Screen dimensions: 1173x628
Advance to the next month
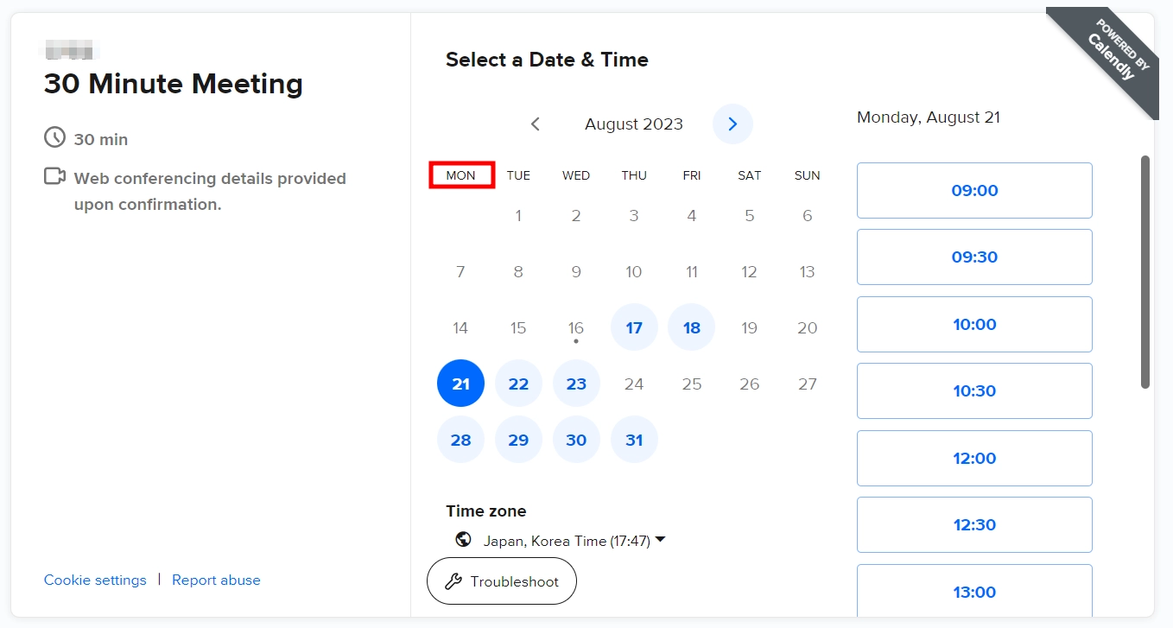732,124
